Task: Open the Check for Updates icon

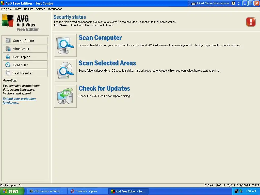Action: pos(65,96)
